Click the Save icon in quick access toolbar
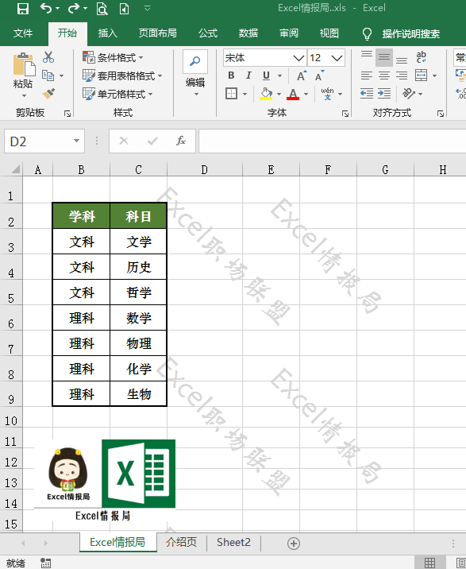 (x=22, y=9)
